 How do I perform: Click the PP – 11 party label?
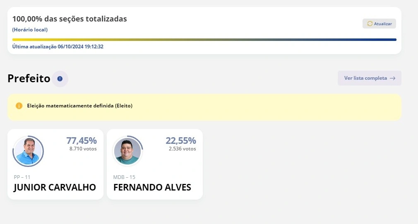click(x=22, y=177)
